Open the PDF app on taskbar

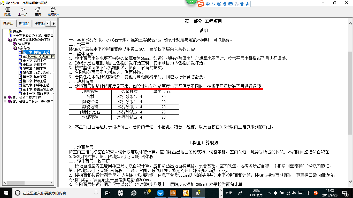point(173,193)
